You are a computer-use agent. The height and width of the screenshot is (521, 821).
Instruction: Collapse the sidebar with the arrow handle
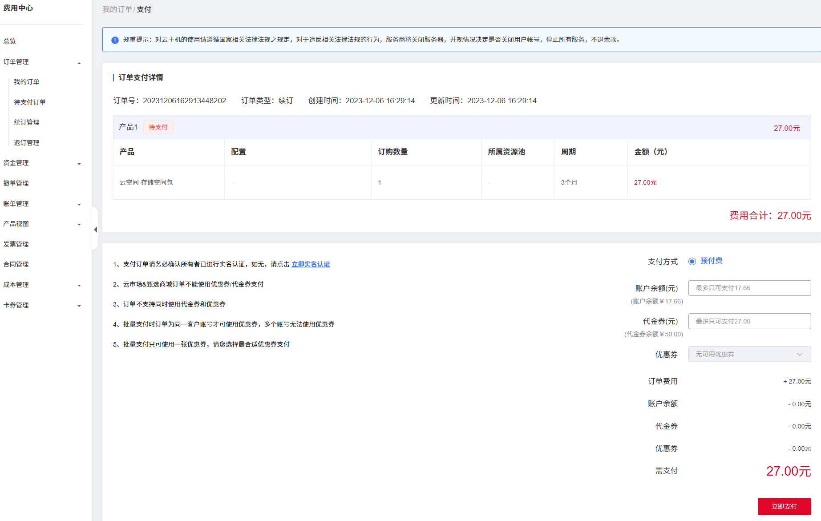click(95, 230)
